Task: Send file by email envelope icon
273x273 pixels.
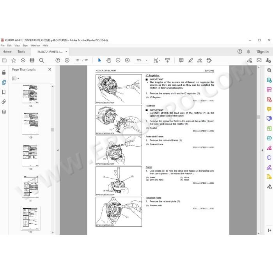Action: 259,60
